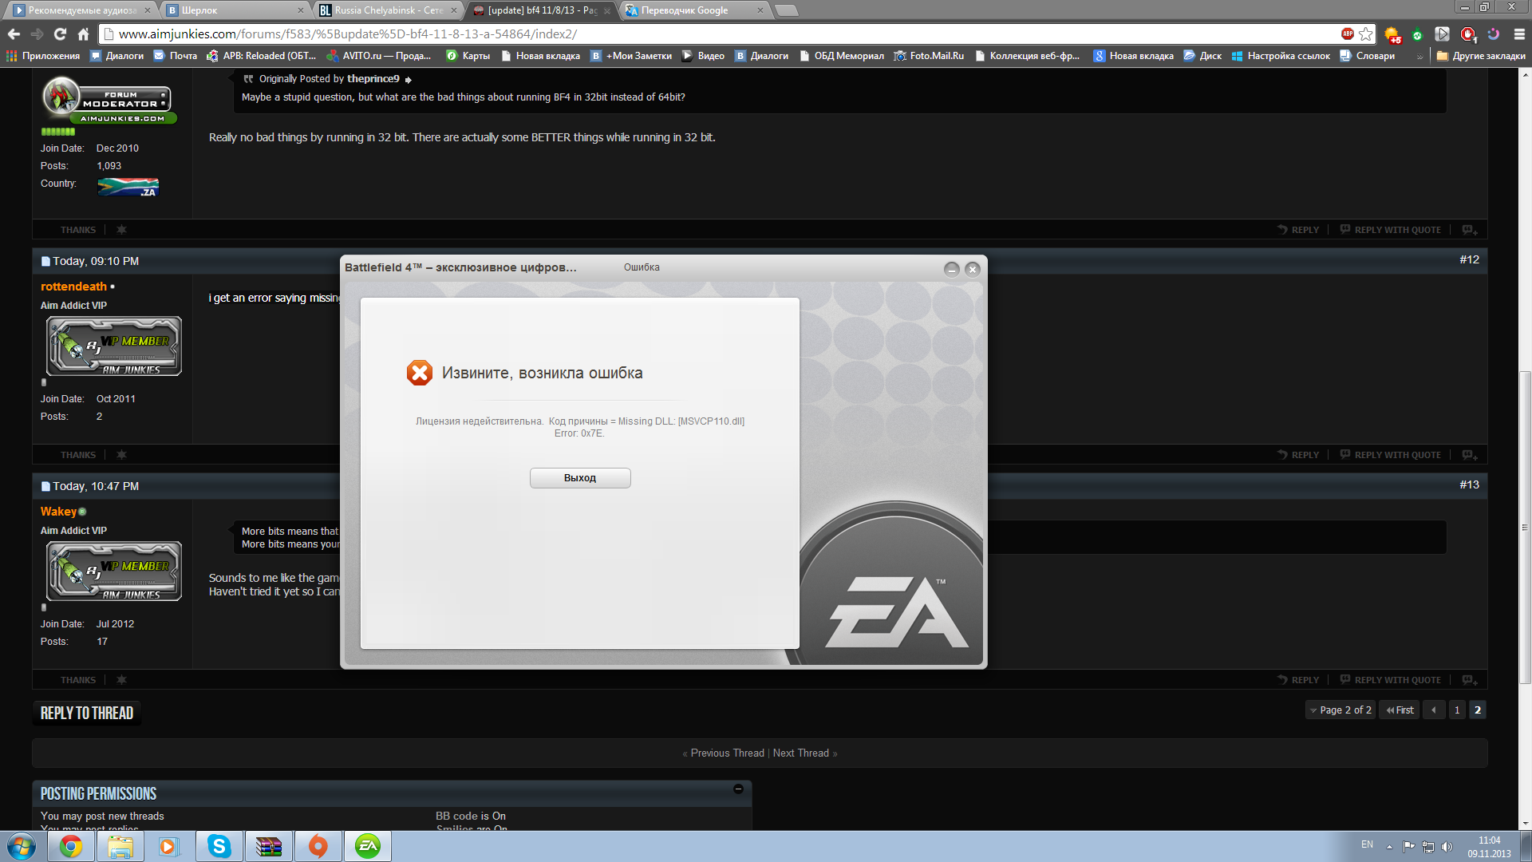1532x862 pixels.
Task: Open the #13 post permalink
Action: click(1470, 485)
